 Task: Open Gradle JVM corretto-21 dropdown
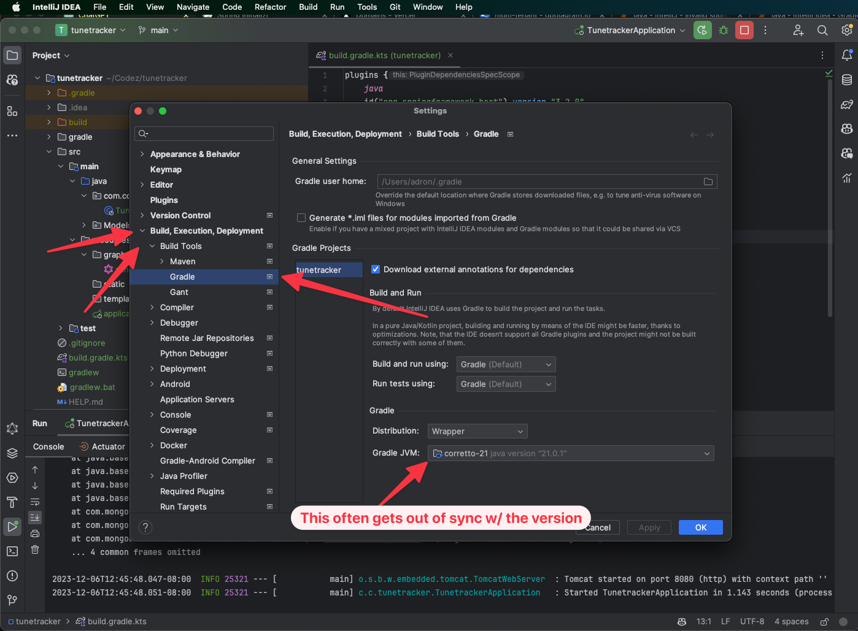pos(571,453)
